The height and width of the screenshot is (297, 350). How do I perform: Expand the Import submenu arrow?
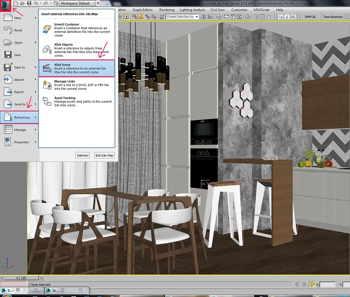pyautogui.click(x=36, y=79)
